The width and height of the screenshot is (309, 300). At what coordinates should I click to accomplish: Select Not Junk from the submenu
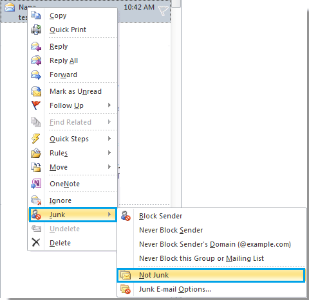tap(211, 275)
